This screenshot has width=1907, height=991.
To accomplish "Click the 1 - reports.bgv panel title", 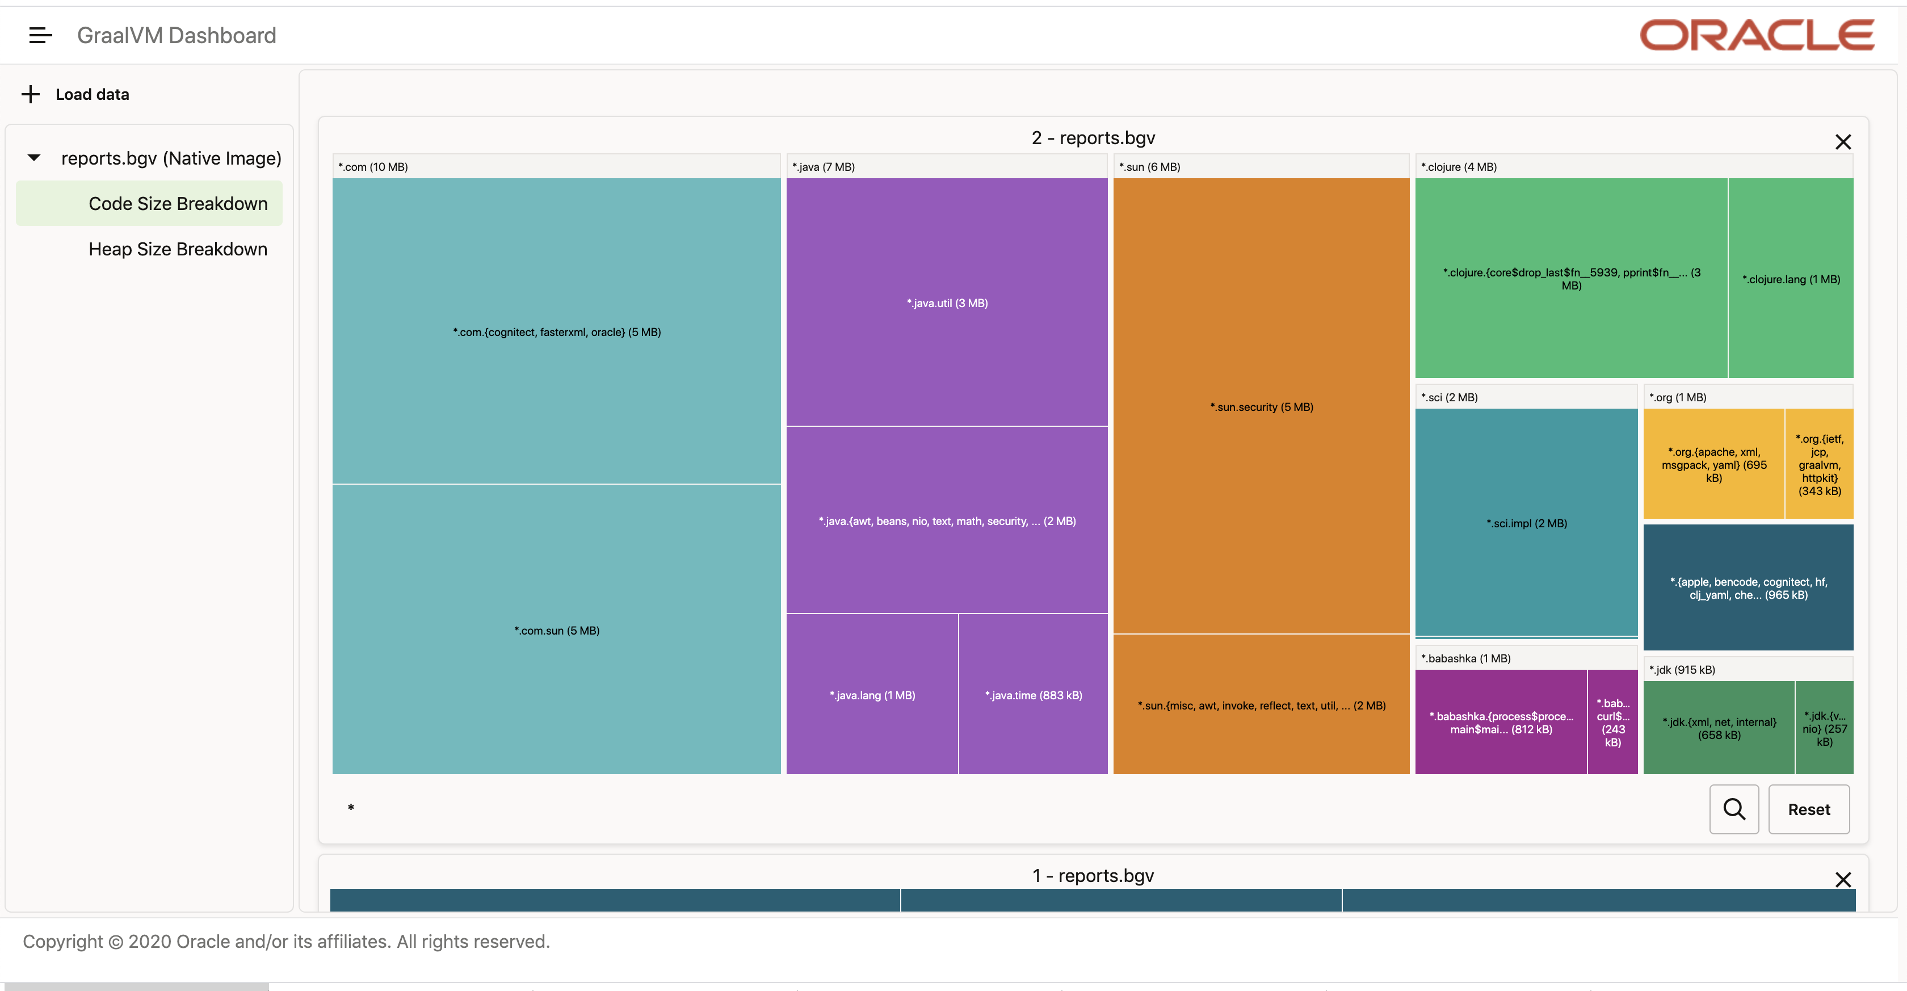I will (1093, 876).
